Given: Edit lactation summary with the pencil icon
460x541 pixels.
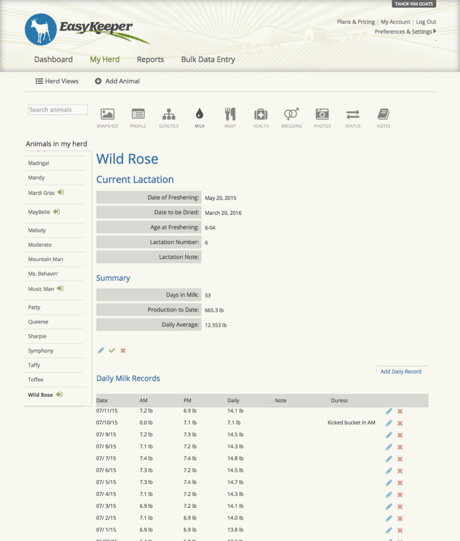Looking at the screenshot, I should click(x=100, y=351).
